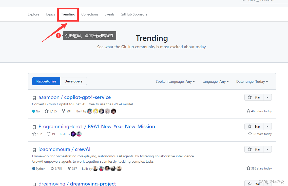Click third contributor avatar of copilot-gpt4-service
This screenshot has width=288, height=186.
(x=102, y=111)
